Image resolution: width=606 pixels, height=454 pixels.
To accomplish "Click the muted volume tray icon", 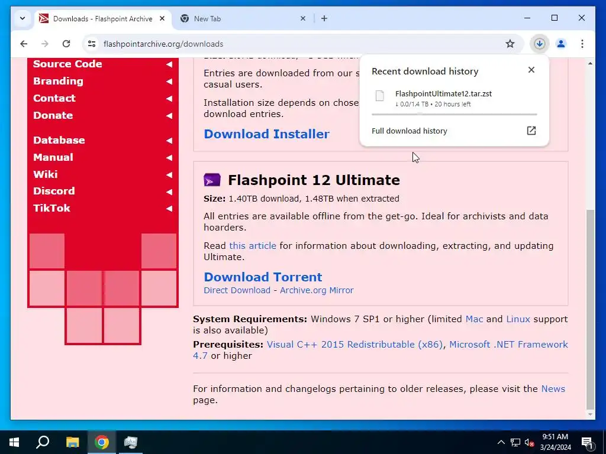I will click(x=529, y=442).
